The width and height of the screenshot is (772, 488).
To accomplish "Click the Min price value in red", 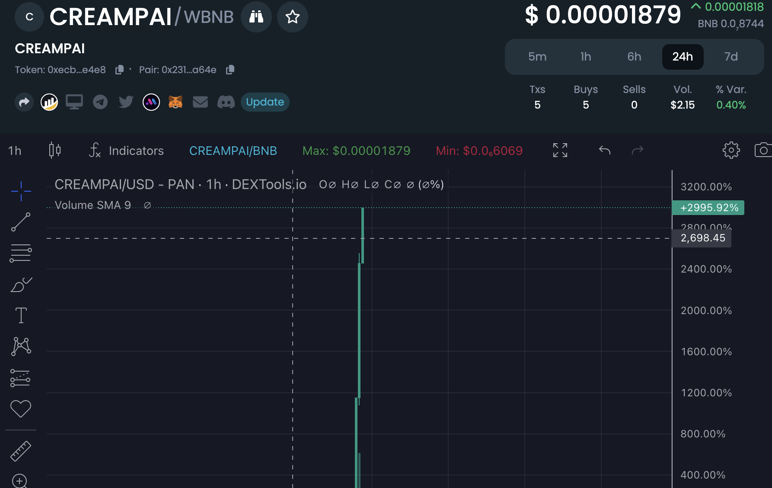I will click(x=479, y=151).
